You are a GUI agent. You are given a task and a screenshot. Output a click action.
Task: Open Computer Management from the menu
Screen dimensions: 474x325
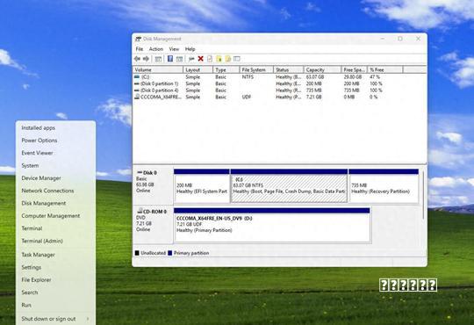(x=56, y=216)
